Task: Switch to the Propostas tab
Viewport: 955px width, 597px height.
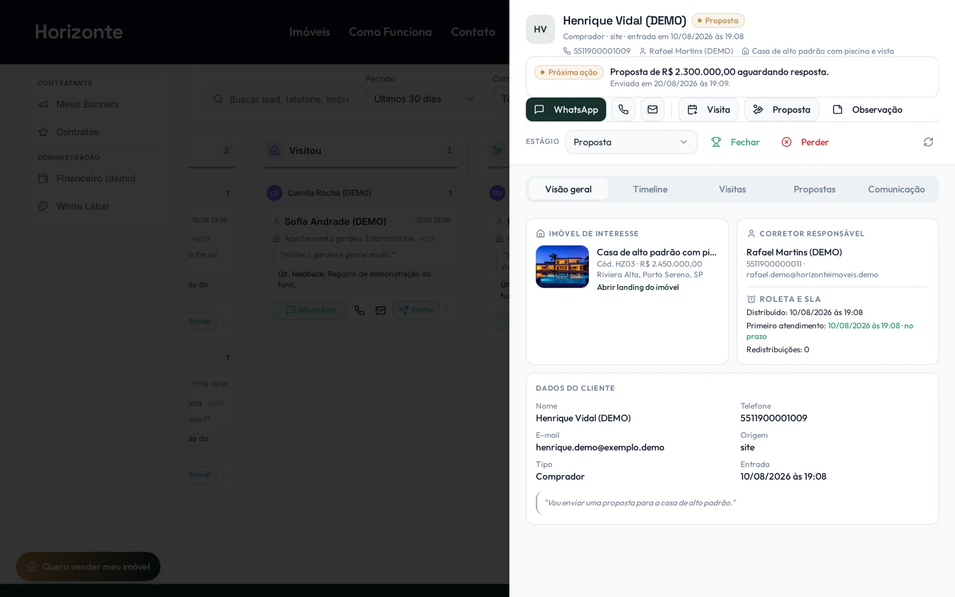Action: click(814, 189)
